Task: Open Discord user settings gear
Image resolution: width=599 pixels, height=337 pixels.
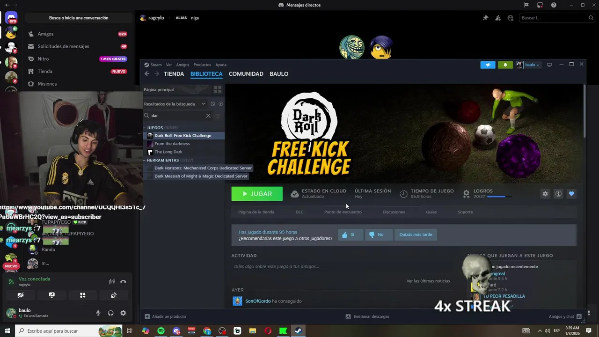Action: click(123, 313)
